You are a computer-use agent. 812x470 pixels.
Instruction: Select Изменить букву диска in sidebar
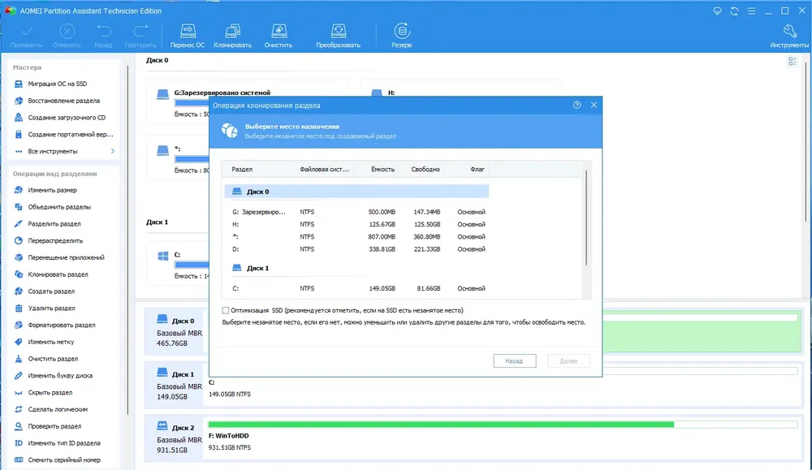coord(59,375)
